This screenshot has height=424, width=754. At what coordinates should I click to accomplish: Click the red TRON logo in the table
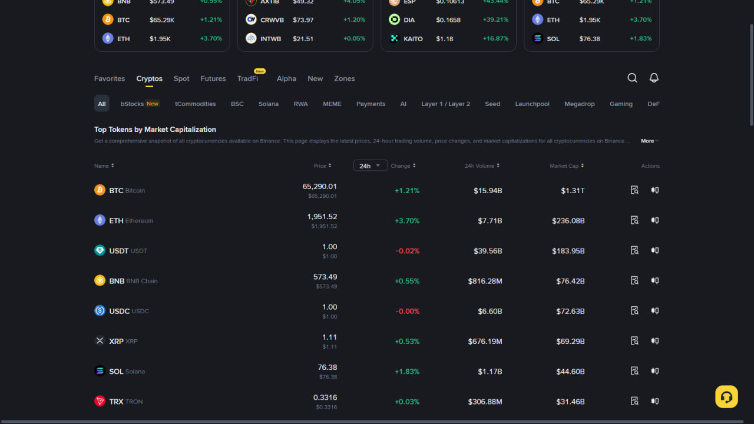[100, 401]
